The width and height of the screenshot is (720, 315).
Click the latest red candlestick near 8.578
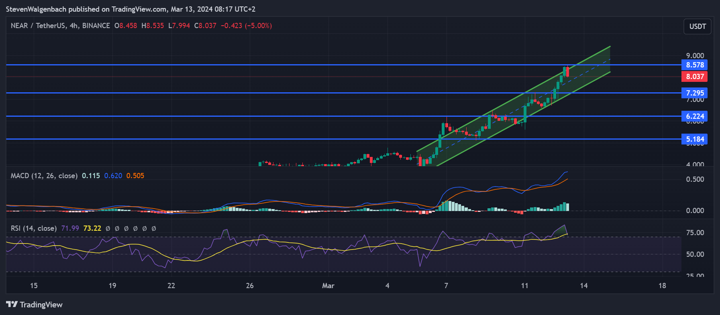567,72
